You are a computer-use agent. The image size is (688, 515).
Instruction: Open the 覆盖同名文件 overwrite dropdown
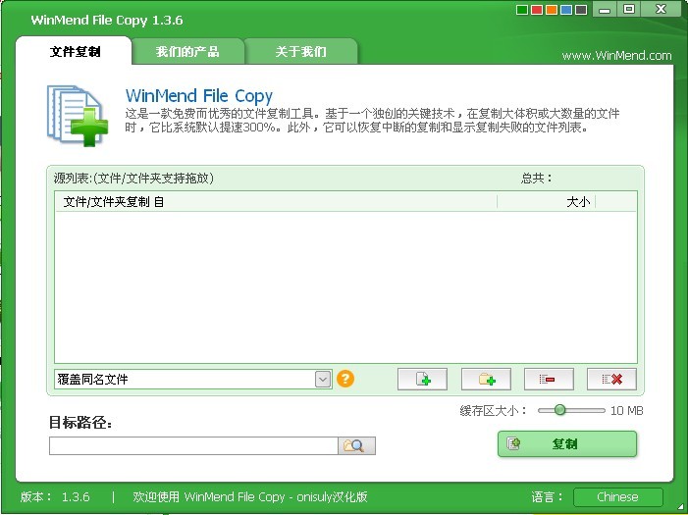[323, 380]
